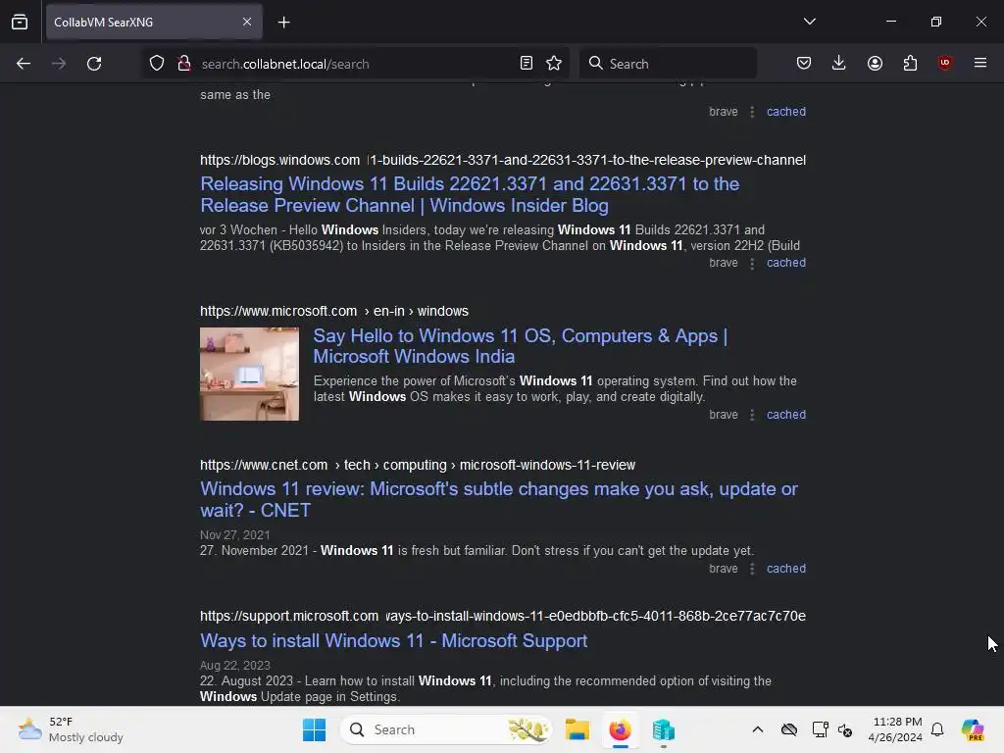Open Say Hello to Windows 11 OS result
Viewport: 1004px width, 753px height.
click(520, 346)
